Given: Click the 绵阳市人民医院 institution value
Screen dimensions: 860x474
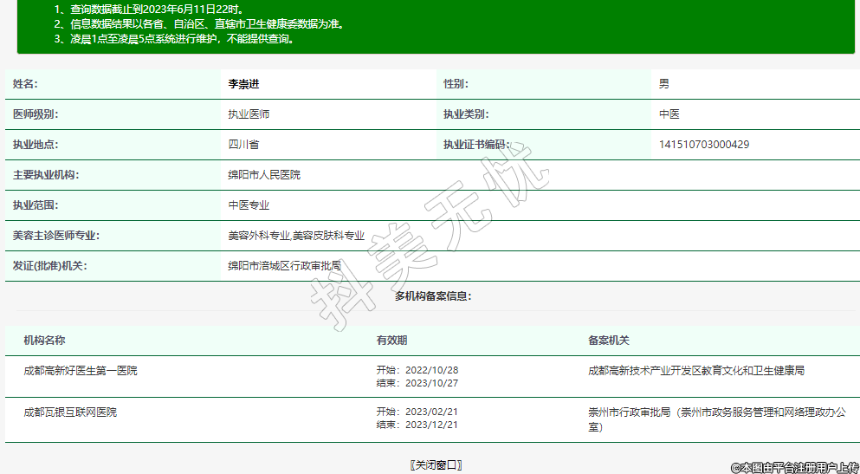Looking at the screenshot, I should [x=263, y=175].
